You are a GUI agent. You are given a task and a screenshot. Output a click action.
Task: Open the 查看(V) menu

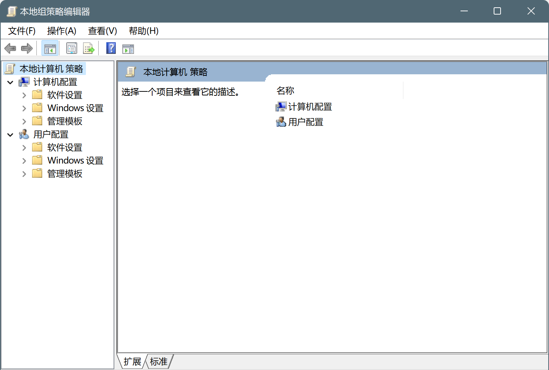[103, 31]
